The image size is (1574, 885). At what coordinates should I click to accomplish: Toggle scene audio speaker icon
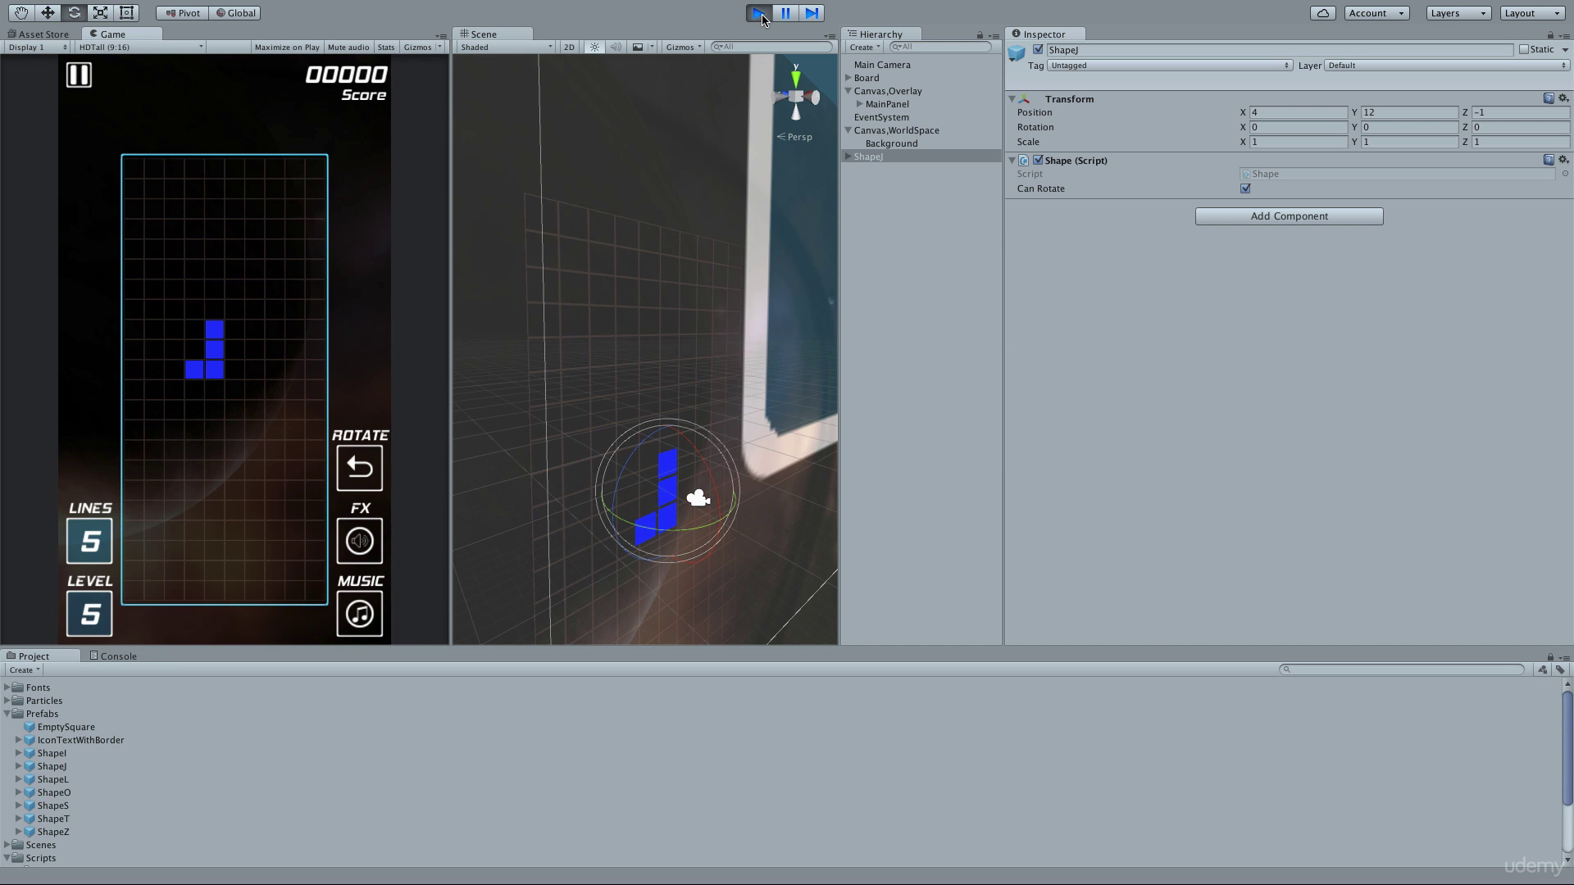tap(616, 47)
